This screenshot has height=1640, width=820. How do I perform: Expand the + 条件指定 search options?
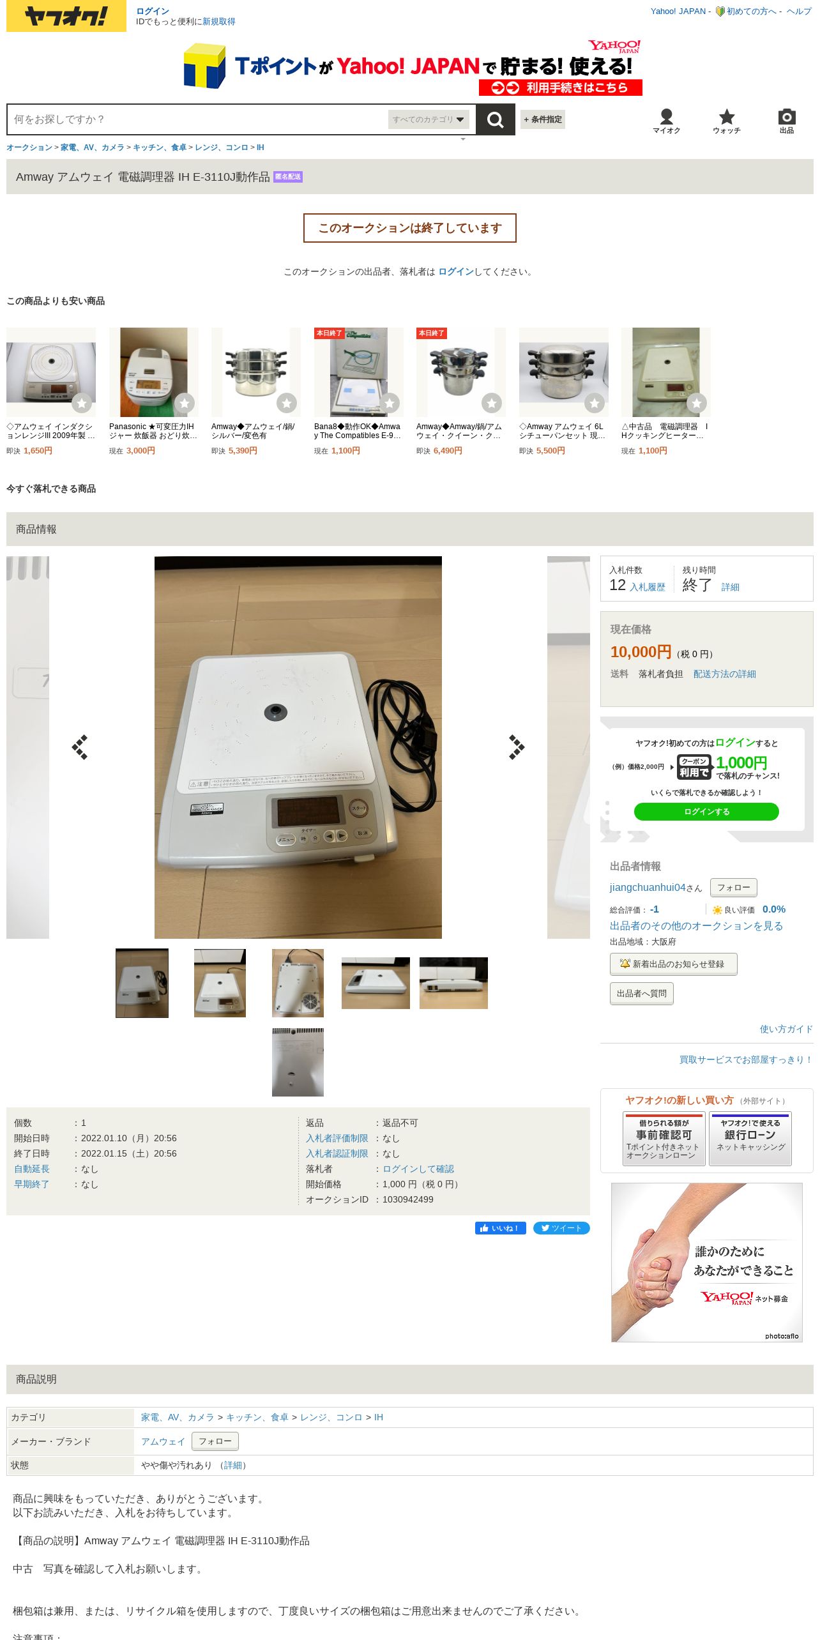click(x=543, y=119)
